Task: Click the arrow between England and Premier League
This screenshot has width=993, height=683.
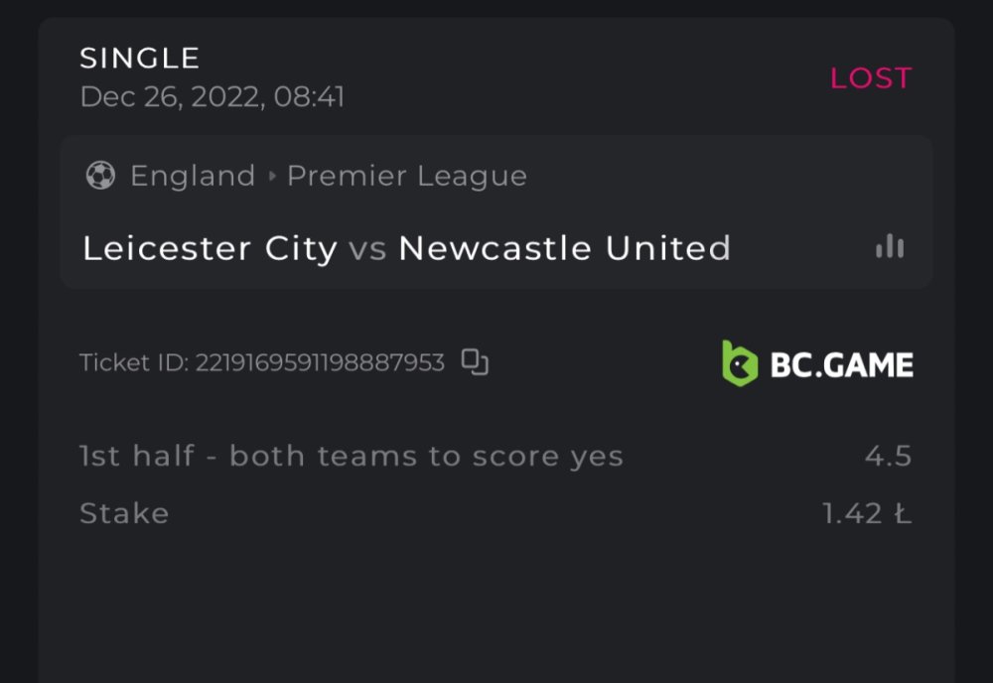Action: point(272,177)
